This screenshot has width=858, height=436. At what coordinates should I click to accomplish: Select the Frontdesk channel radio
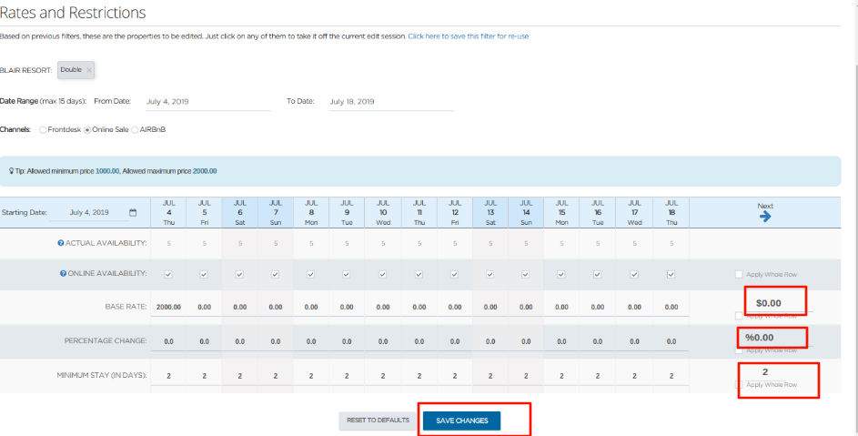pos(43,130)
